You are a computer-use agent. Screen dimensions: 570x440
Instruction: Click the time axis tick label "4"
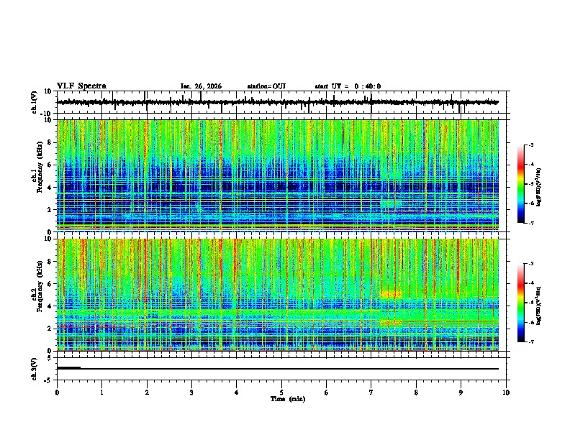pos(237,393)
